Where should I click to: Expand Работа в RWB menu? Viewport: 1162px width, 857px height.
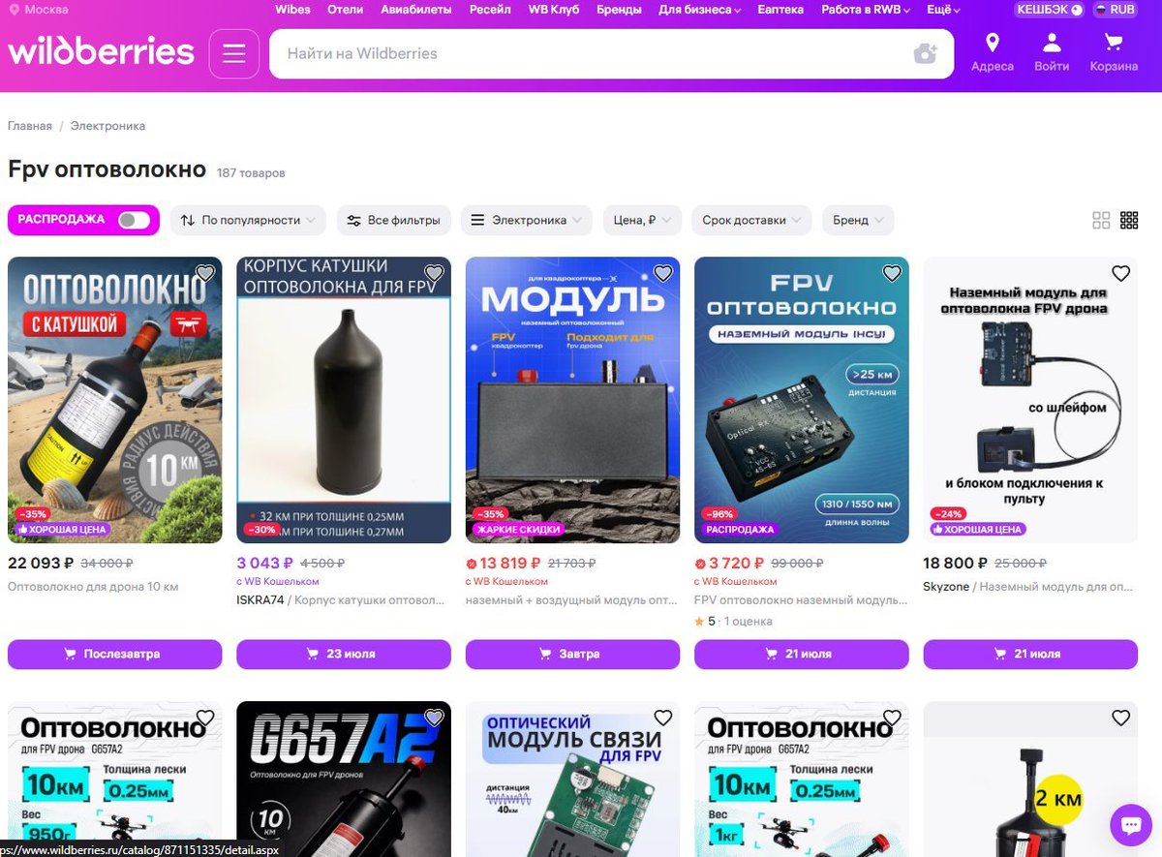point(866,10)
